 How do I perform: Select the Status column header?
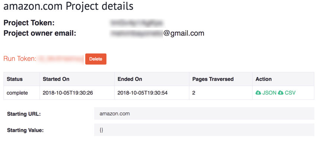(15, 79)
